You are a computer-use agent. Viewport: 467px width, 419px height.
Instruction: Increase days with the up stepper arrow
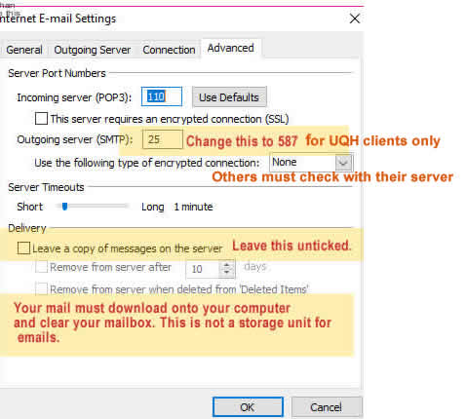pos(227,265)
